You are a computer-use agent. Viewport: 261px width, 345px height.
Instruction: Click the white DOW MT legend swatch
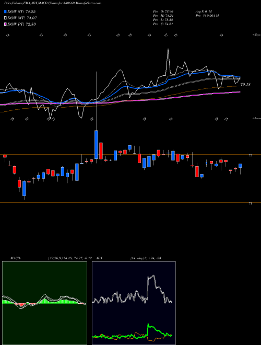pos(5,18)
